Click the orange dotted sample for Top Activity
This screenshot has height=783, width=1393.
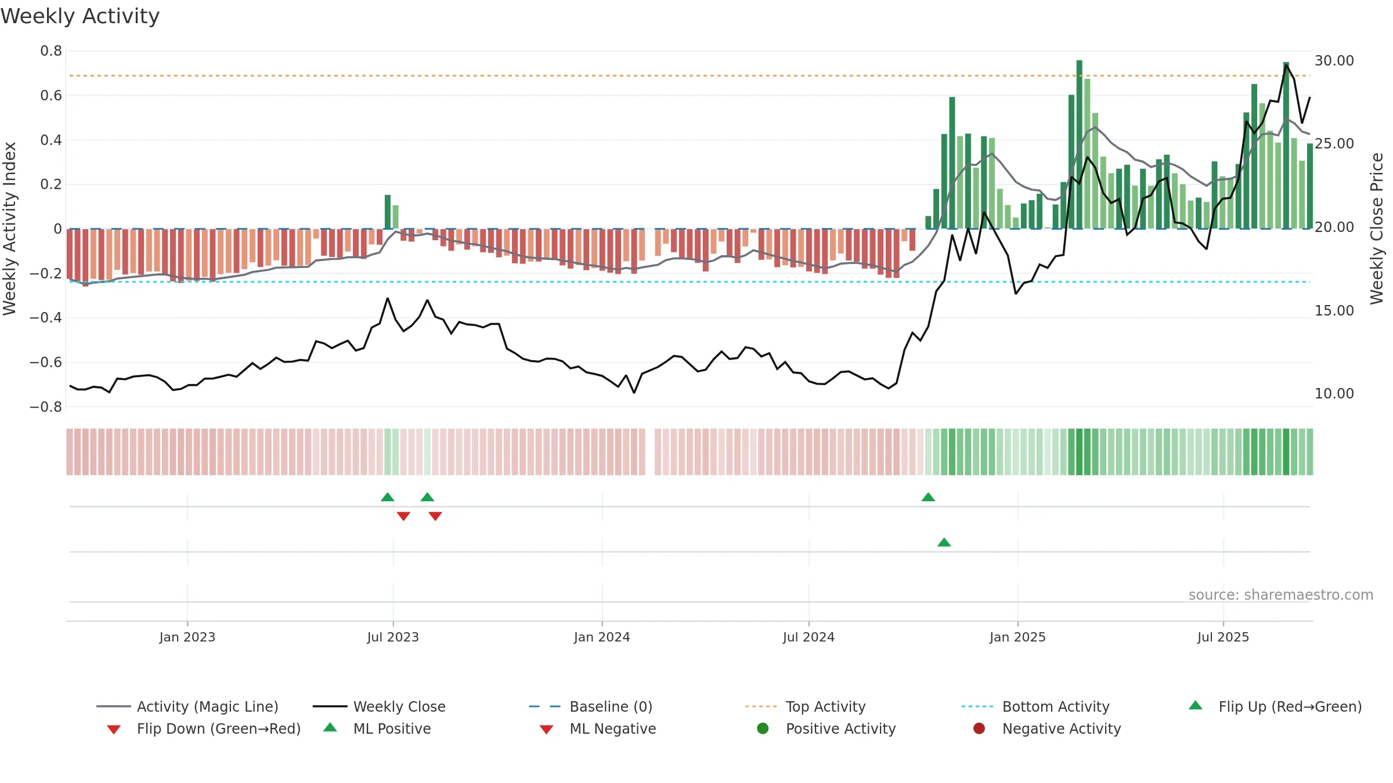[761, 706]
